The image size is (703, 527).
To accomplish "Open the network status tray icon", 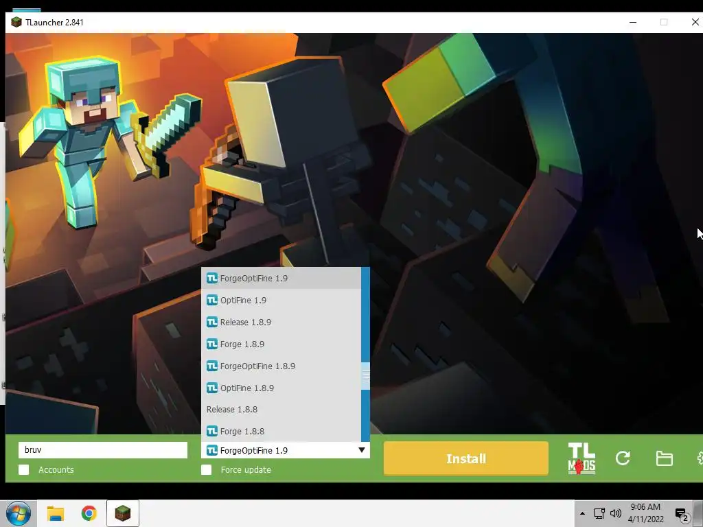I will [x=599, y=513].
